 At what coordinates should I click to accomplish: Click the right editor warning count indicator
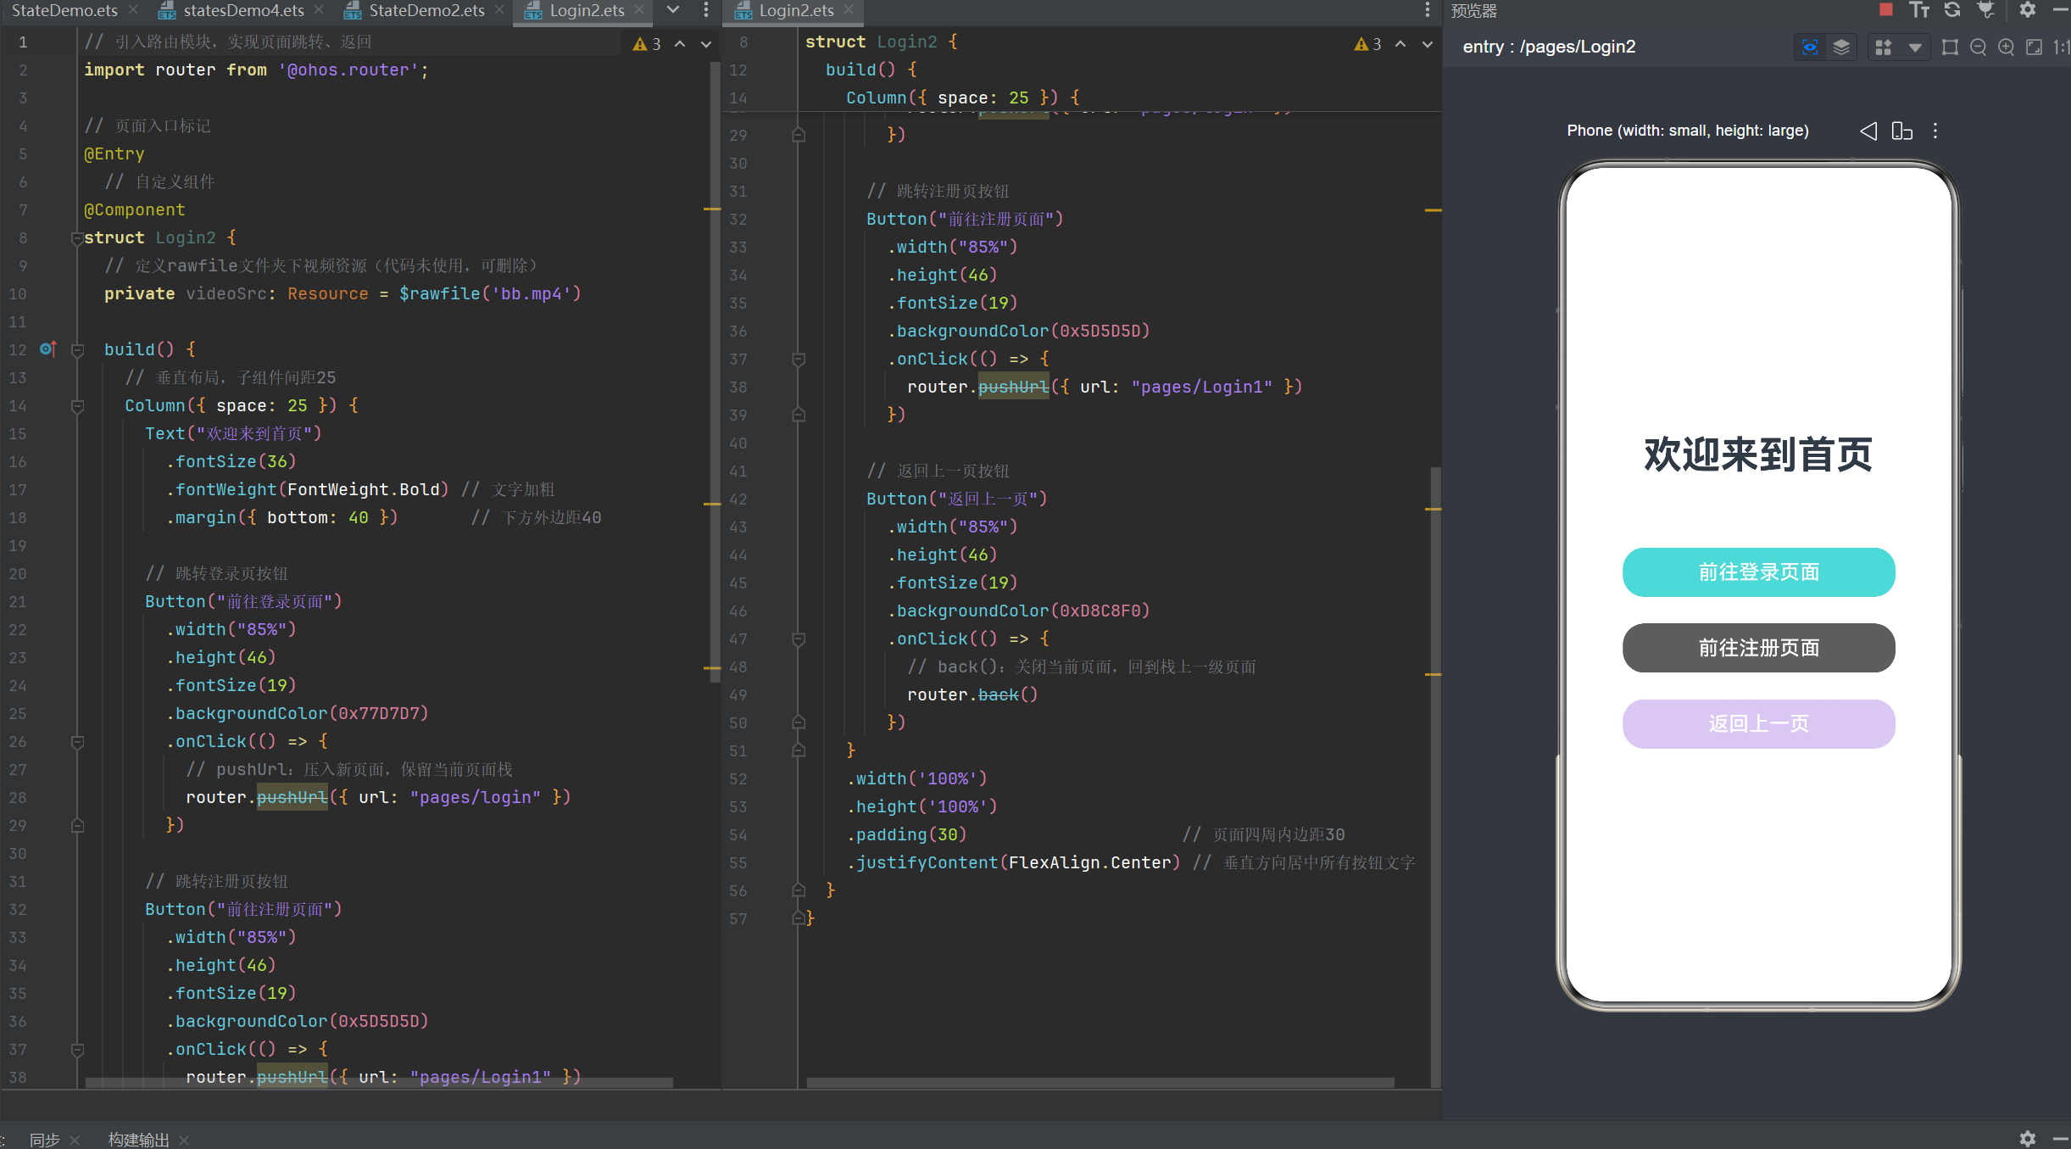[1368, 44]
